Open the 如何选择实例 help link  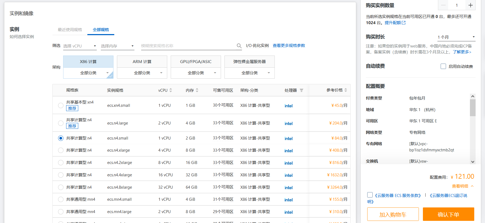[22, 37]
